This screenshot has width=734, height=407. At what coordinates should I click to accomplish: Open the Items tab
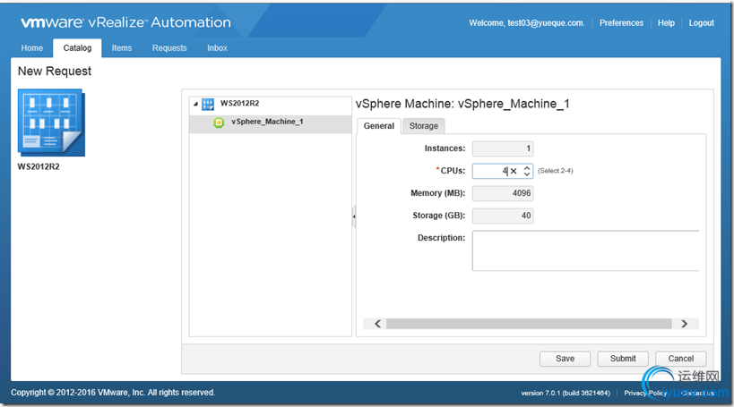point(122,48)
